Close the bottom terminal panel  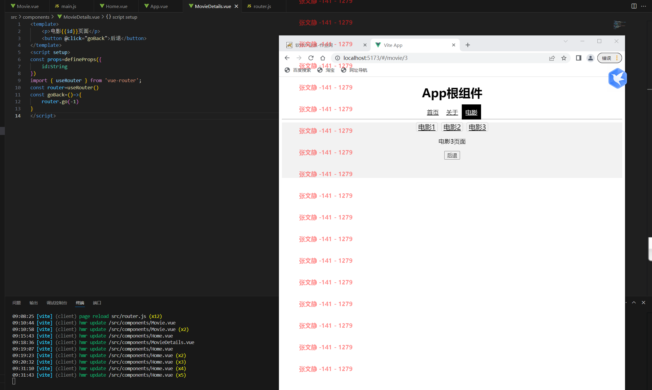(643, 303)
